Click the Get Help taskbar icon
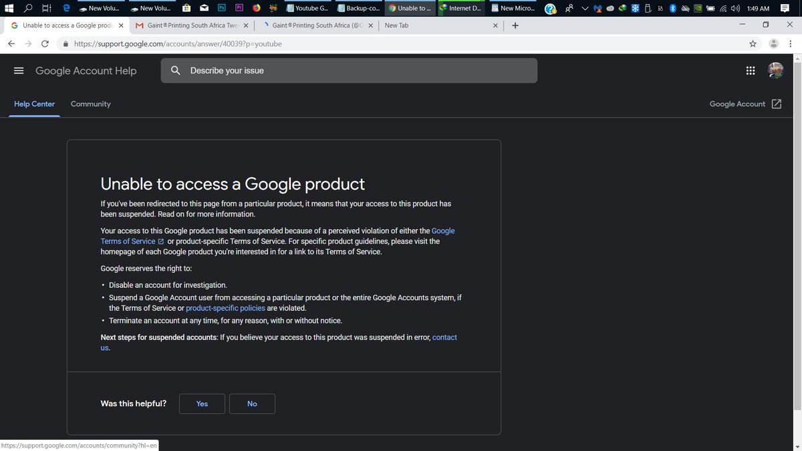The image size is (802, 451). click(550, 8)
